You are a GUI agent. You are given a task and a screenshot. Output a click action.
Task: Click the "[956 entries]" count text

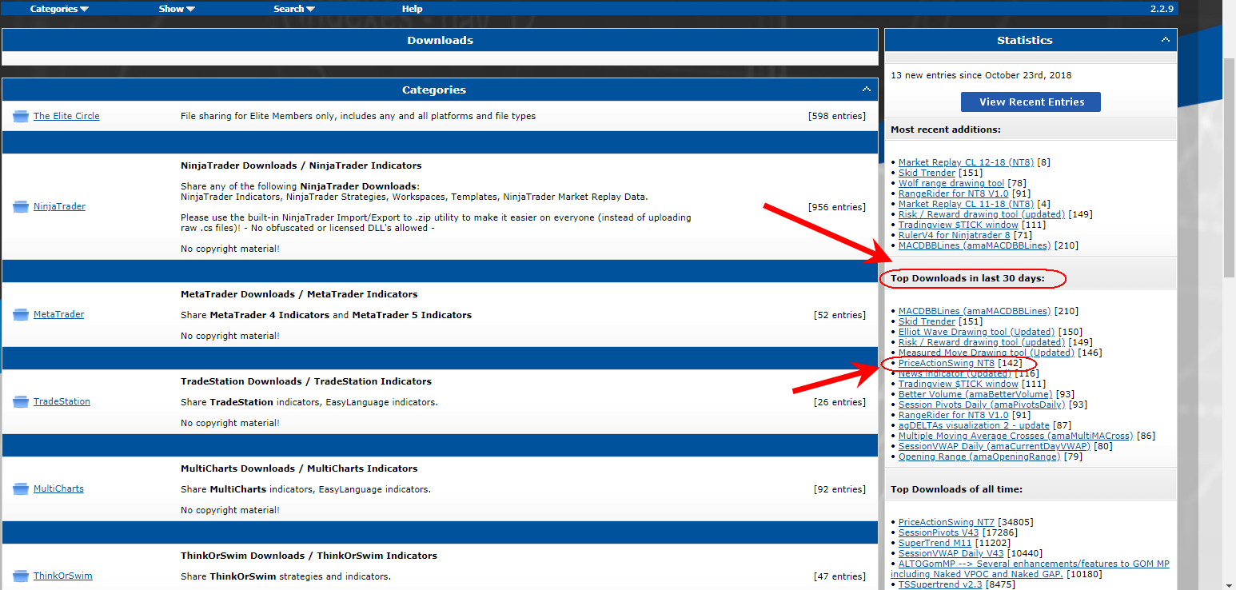837,207
